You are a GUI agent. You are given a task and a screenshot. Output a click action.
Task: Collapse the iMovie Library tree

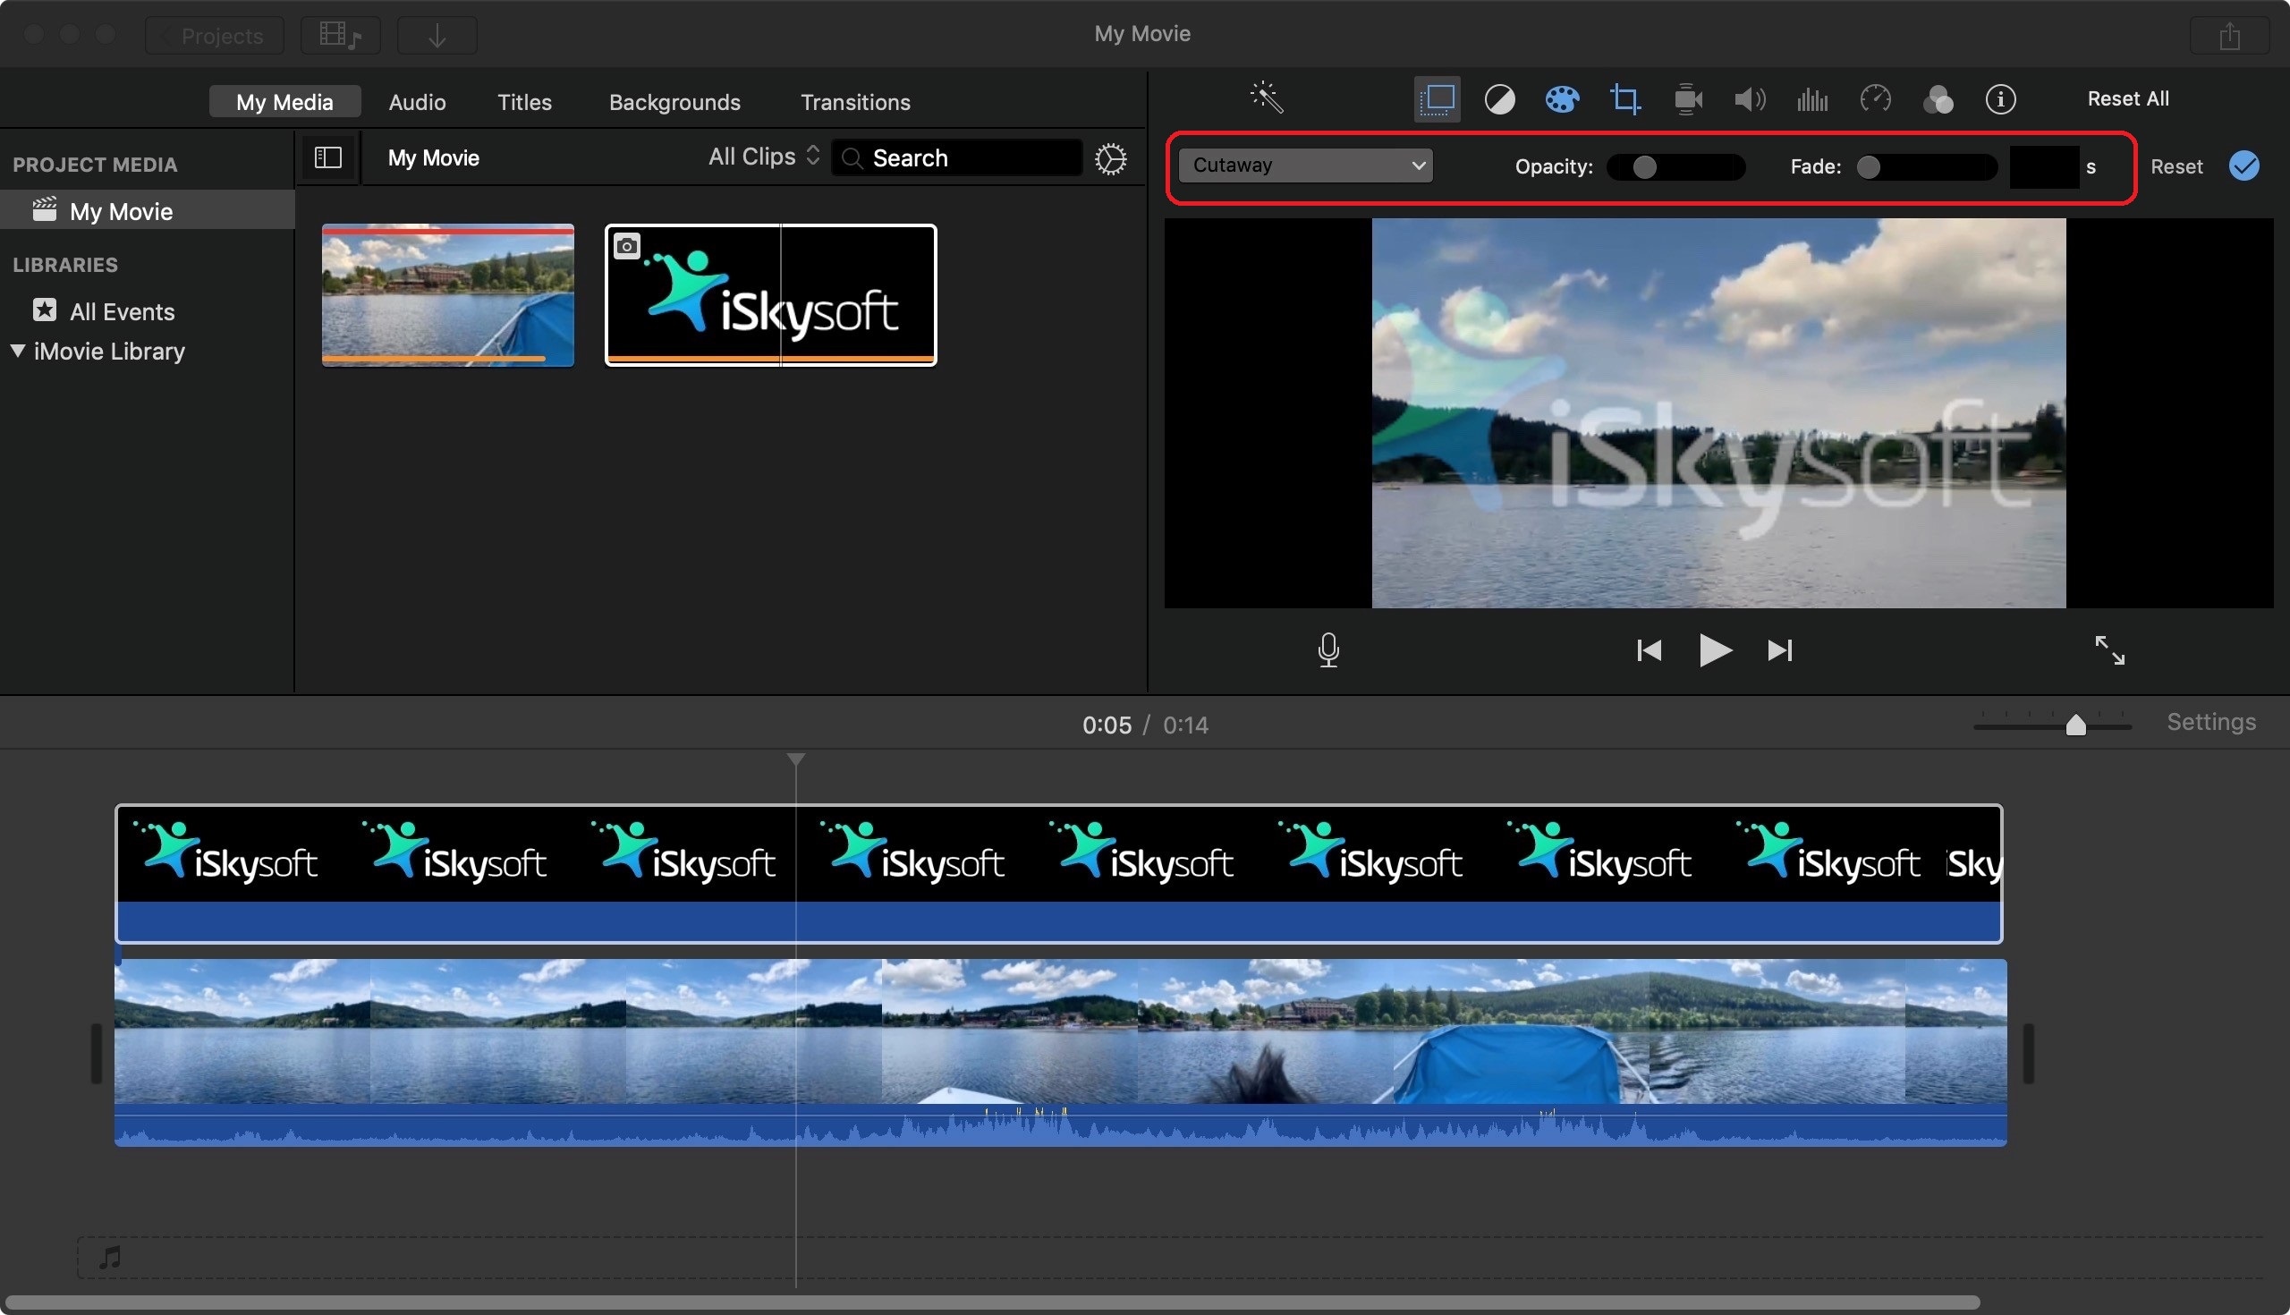(x=17, y=351)
